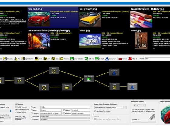The image size is (170, 127).
Task: Enable the Author EXIF checkbox
Action: 32,110
